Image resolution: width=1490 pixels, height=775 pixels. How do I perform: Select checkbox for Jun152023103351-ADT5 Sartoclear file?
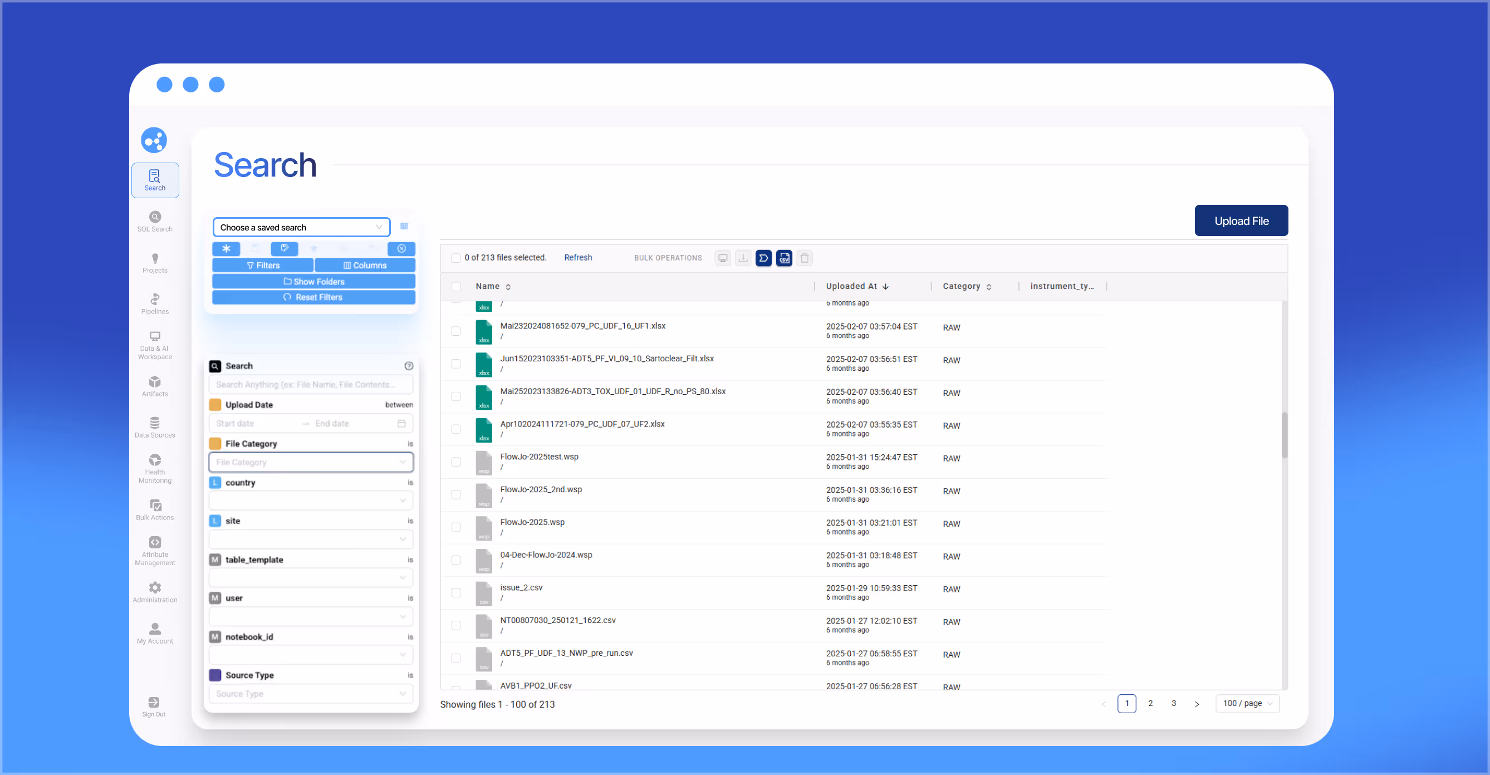[x=456, y=364]
